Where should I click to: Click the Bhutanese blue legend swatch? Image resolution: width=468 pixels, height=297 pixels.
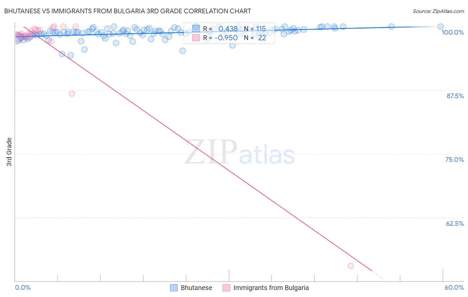coord(174,288)
